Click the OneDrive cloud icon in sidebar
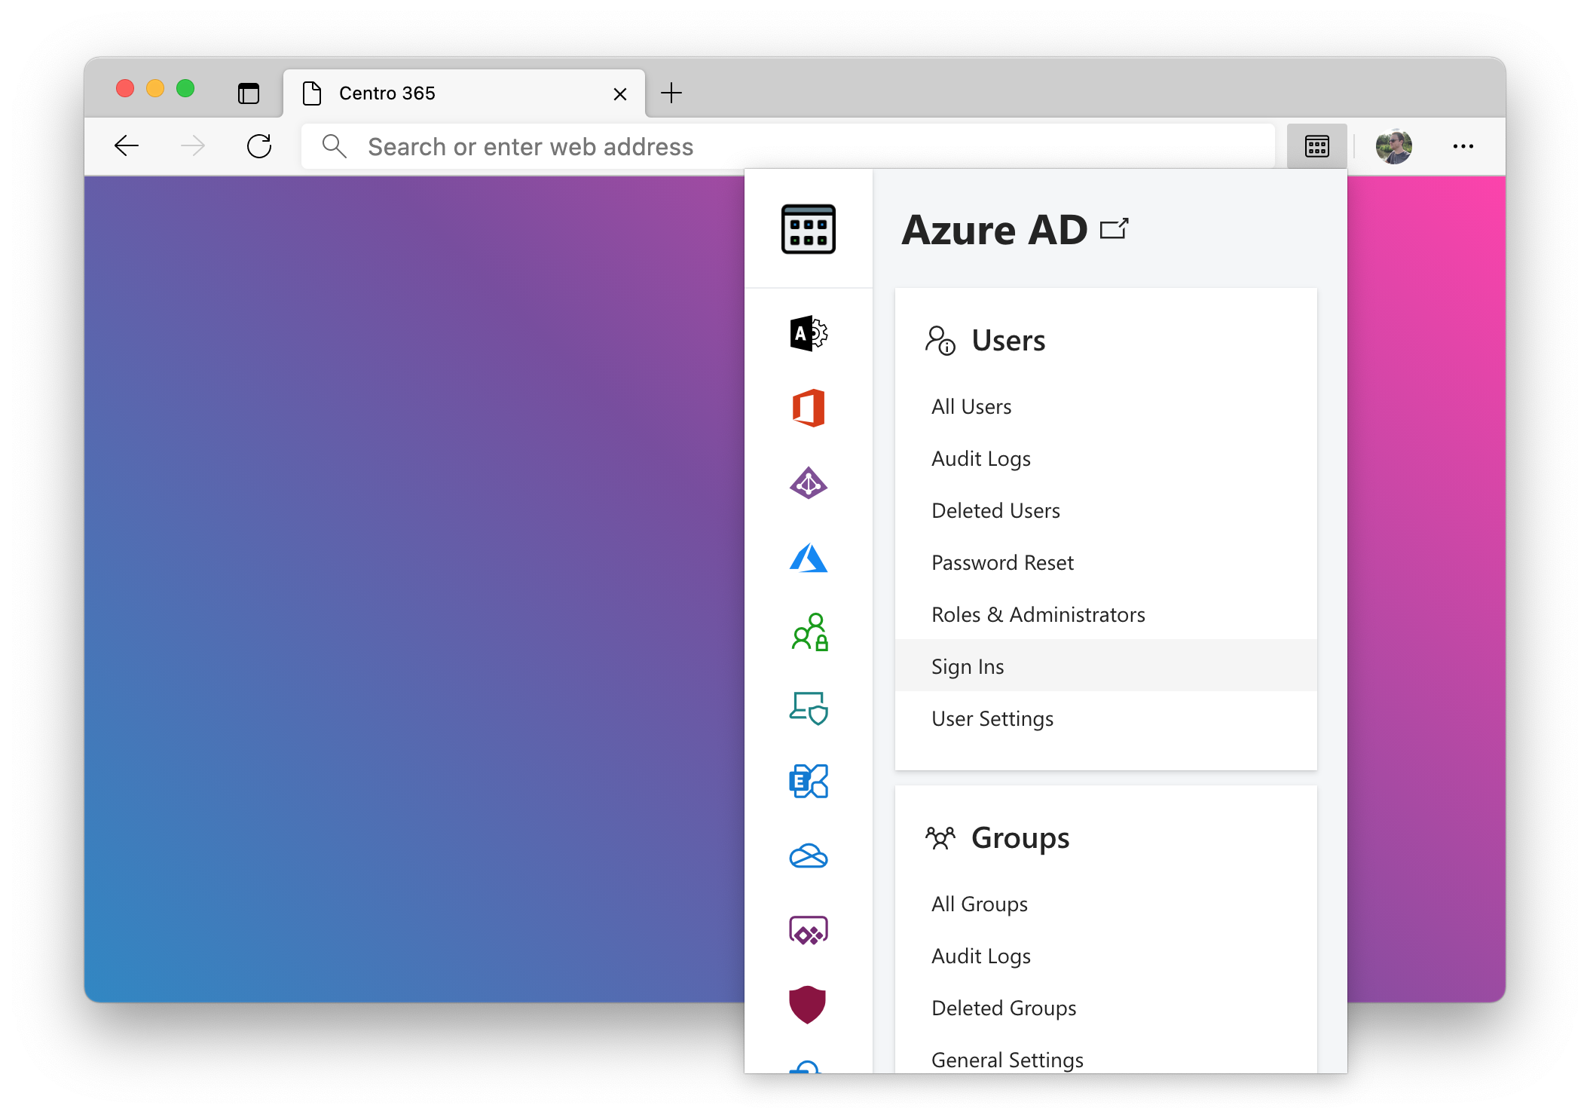 coord(808,856)
